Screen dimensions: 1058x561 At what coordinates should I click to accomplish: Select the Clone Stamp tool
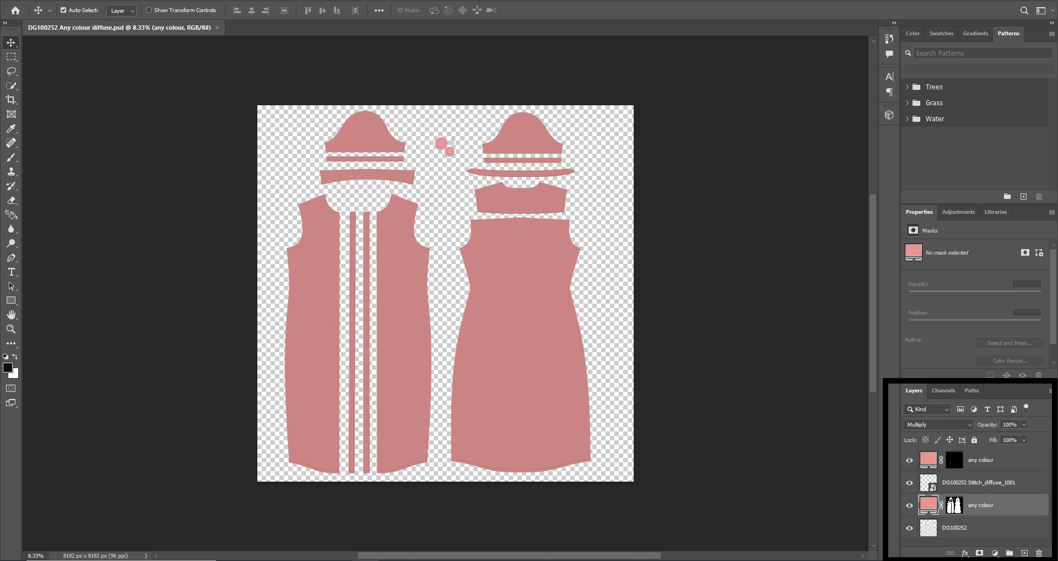coord(11,171)
